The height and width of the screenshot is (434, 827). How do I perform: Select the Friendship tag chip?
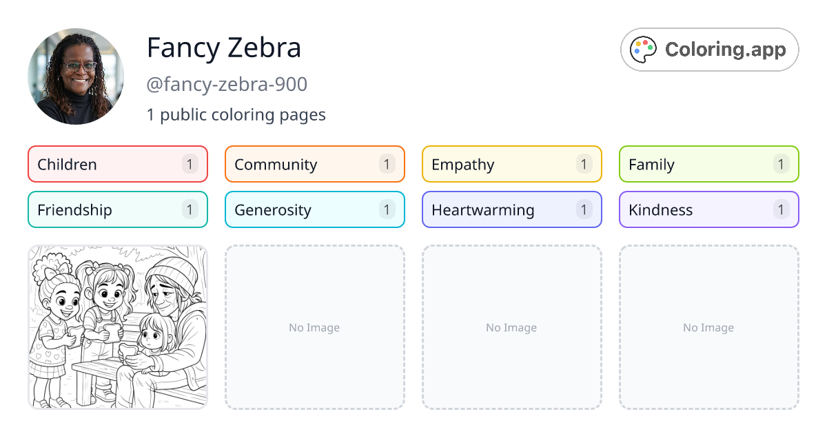[118, 209]
